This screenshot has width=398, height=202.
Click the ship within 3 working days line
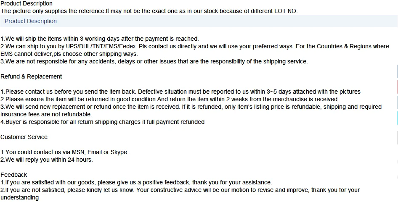99,39
